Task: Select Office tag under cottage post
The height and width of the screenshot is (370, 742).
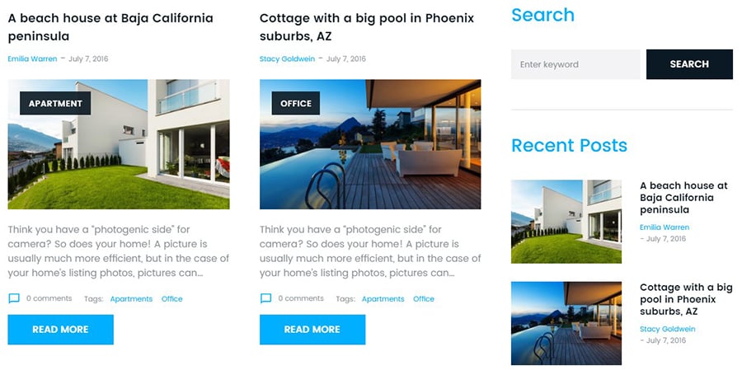Action: (x=423, y=299)
